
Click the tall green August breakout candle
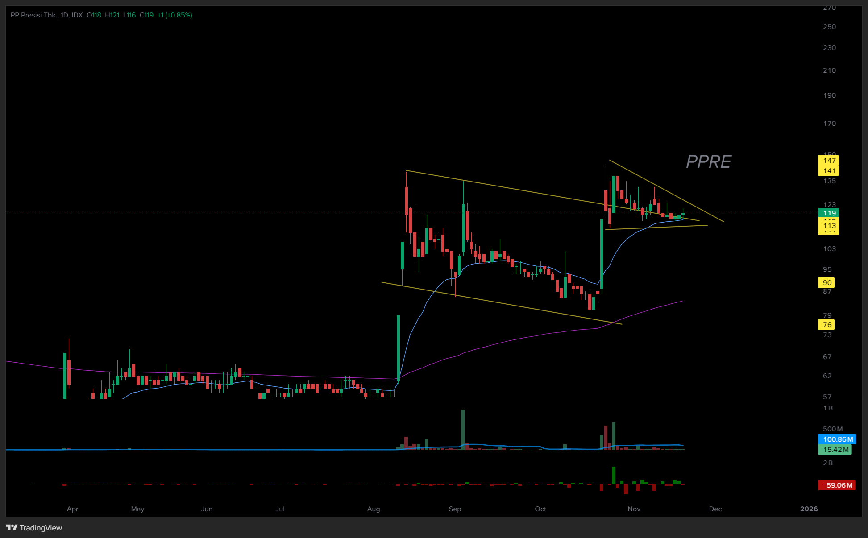coord(398,347)
